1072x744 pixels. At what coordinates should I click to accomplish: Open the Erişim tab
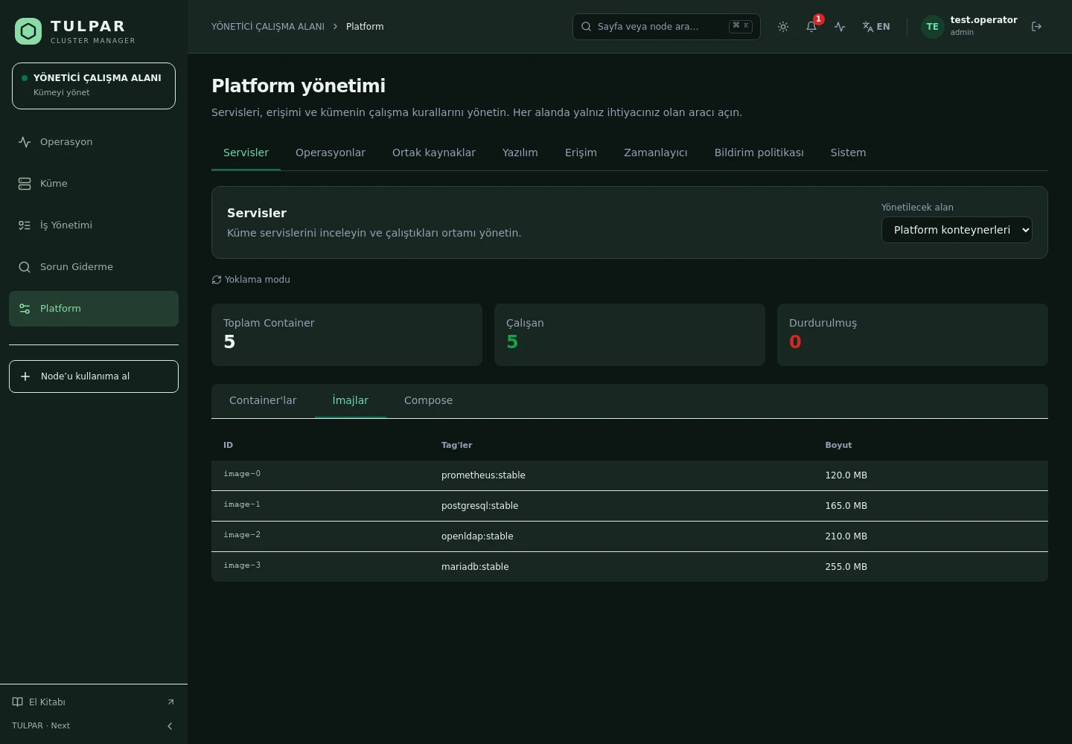[x=581, y=153]
